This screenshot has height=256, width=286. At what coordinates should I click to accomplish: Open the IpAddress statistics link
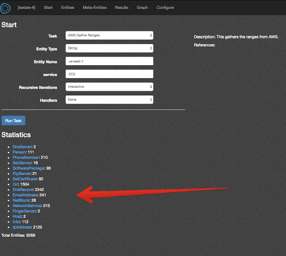(22, 227)
